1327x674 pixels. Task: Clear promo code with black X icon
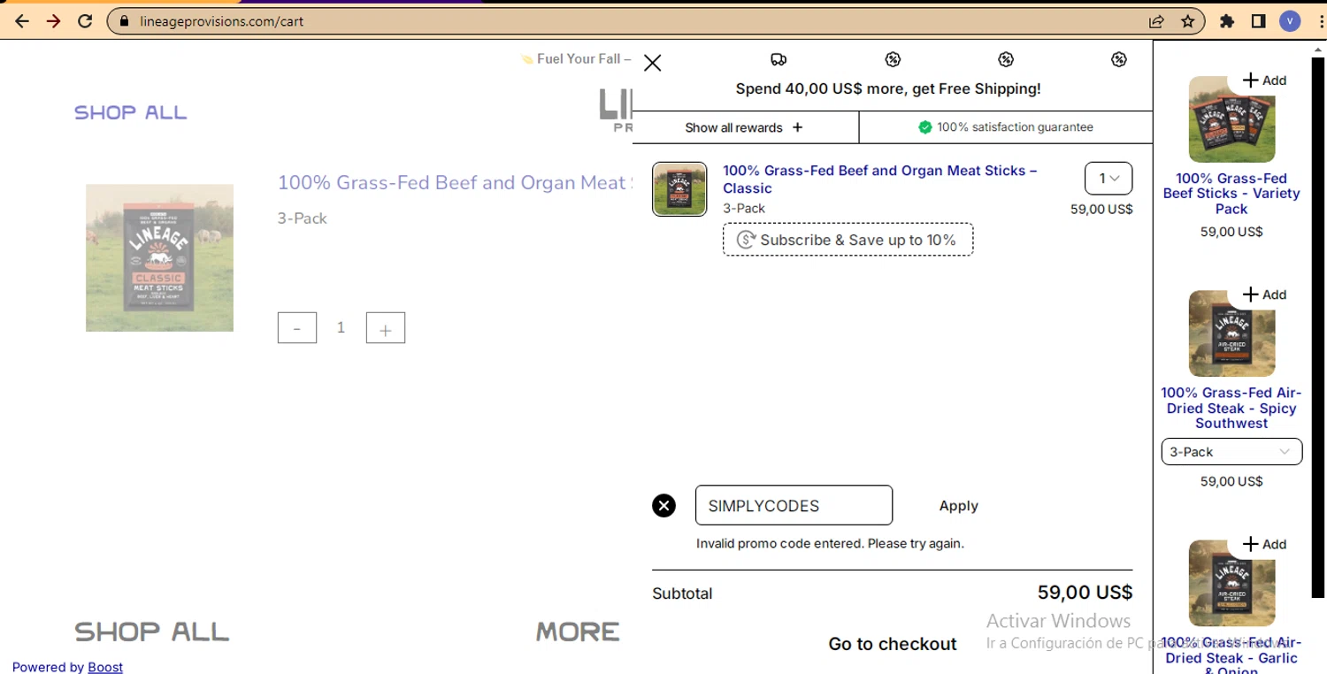tap(663, 506)
